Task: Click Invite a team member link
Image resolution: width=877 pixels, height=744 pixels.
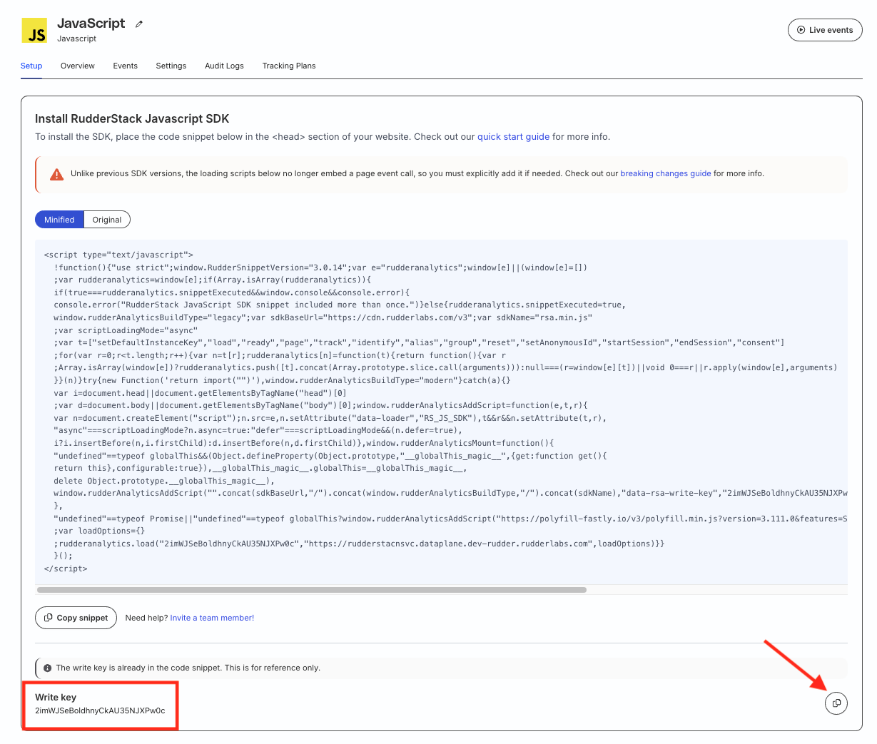Action: [x=212, y=618]
